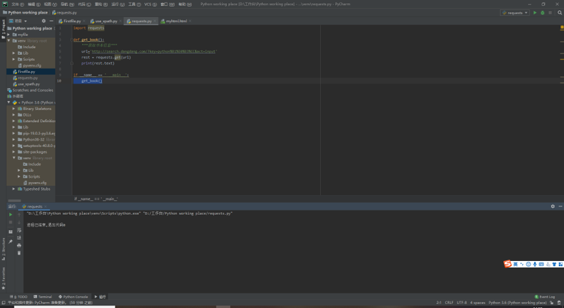Open the 编辑 (E) menu
This screenshot has height=308, width=564.
click(34, 5)
